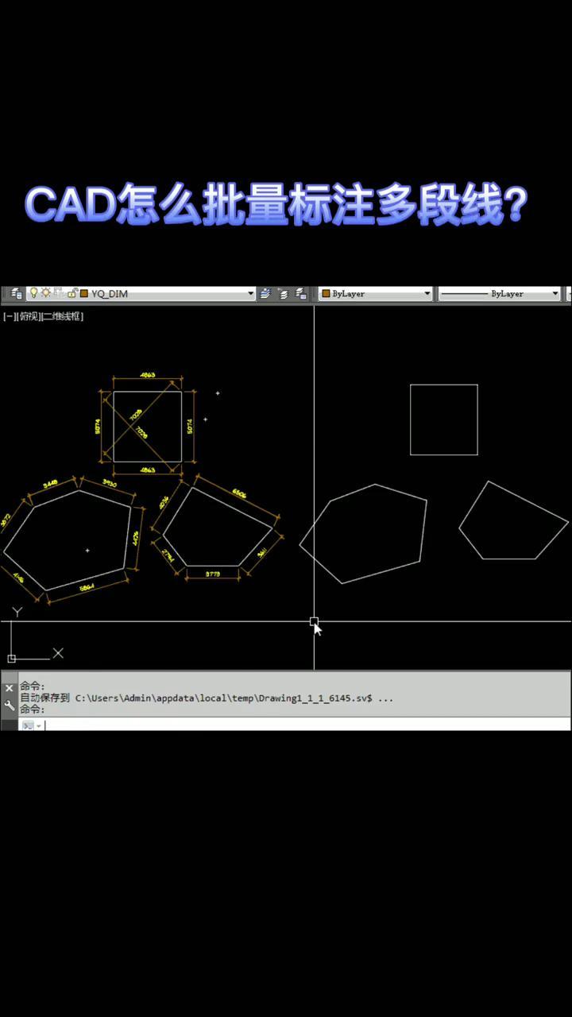Click the Layer Previous icon
The image size is (572, 1017).
pos(283,294)
